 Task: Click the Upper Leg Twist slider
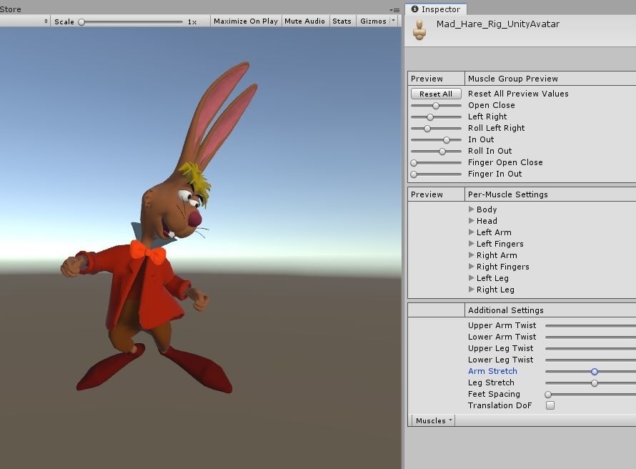(590, 348)
